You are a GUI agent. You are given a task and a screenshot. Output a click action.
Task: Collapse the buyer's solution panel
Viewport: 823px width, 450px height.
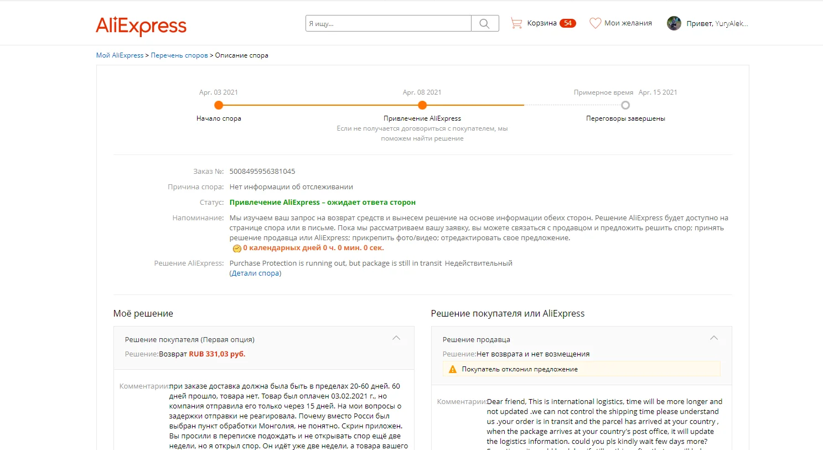coord(396,338)
